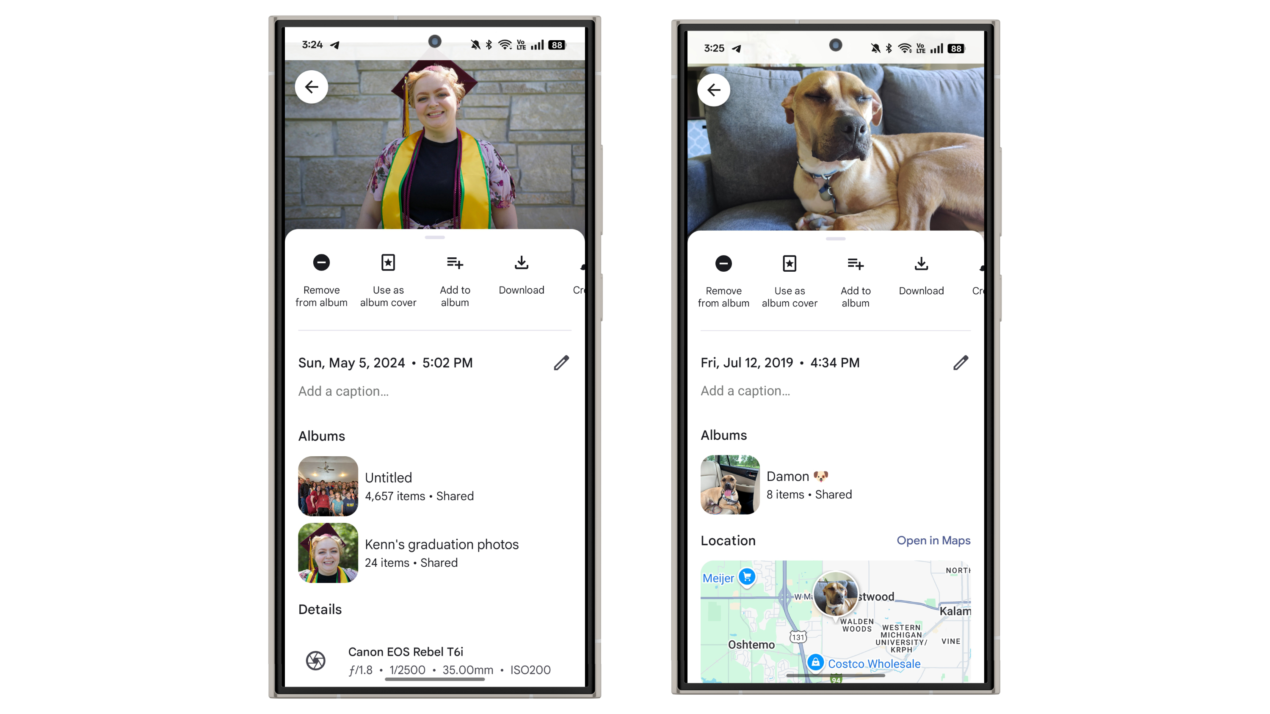Click edit pencil icon on left photo date
Screen dimensions: 1270x714
561,363
